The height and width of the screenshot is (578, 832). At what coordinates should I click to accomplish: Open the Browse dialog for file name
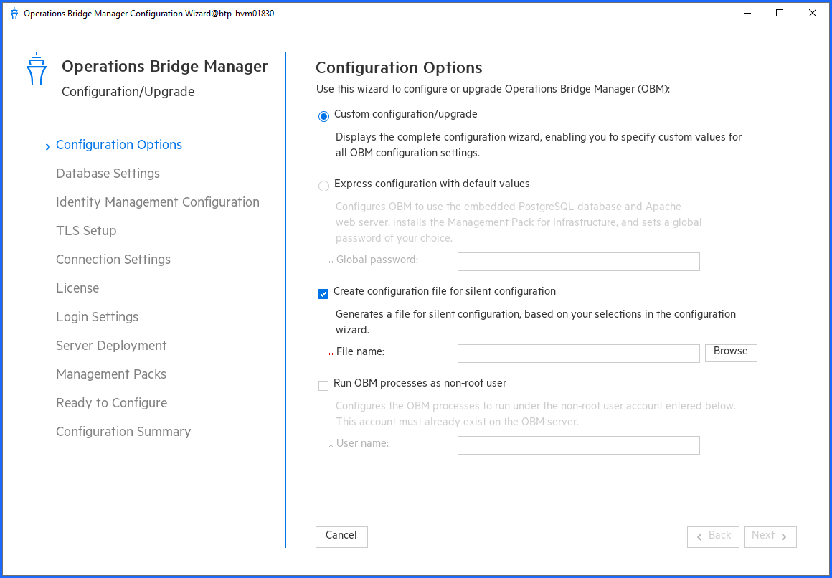coord(731,352)
